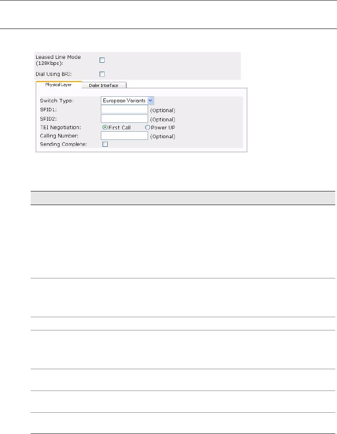Tick the Dial Using BRI checkbox
Viewport: 337px width, 434px height.
click(x=102, y=74)
